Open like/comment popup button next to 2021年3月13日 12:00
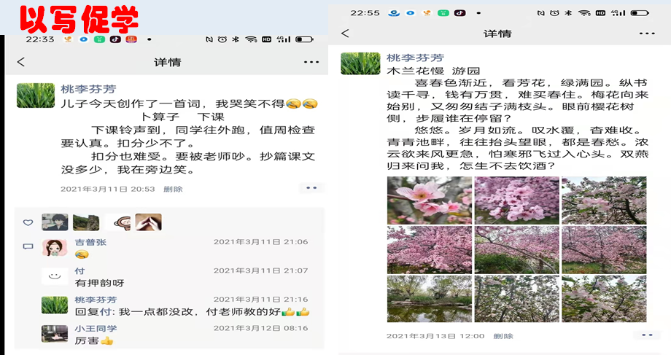This screenshot has width=671, height=355. (x=646, y=335)
